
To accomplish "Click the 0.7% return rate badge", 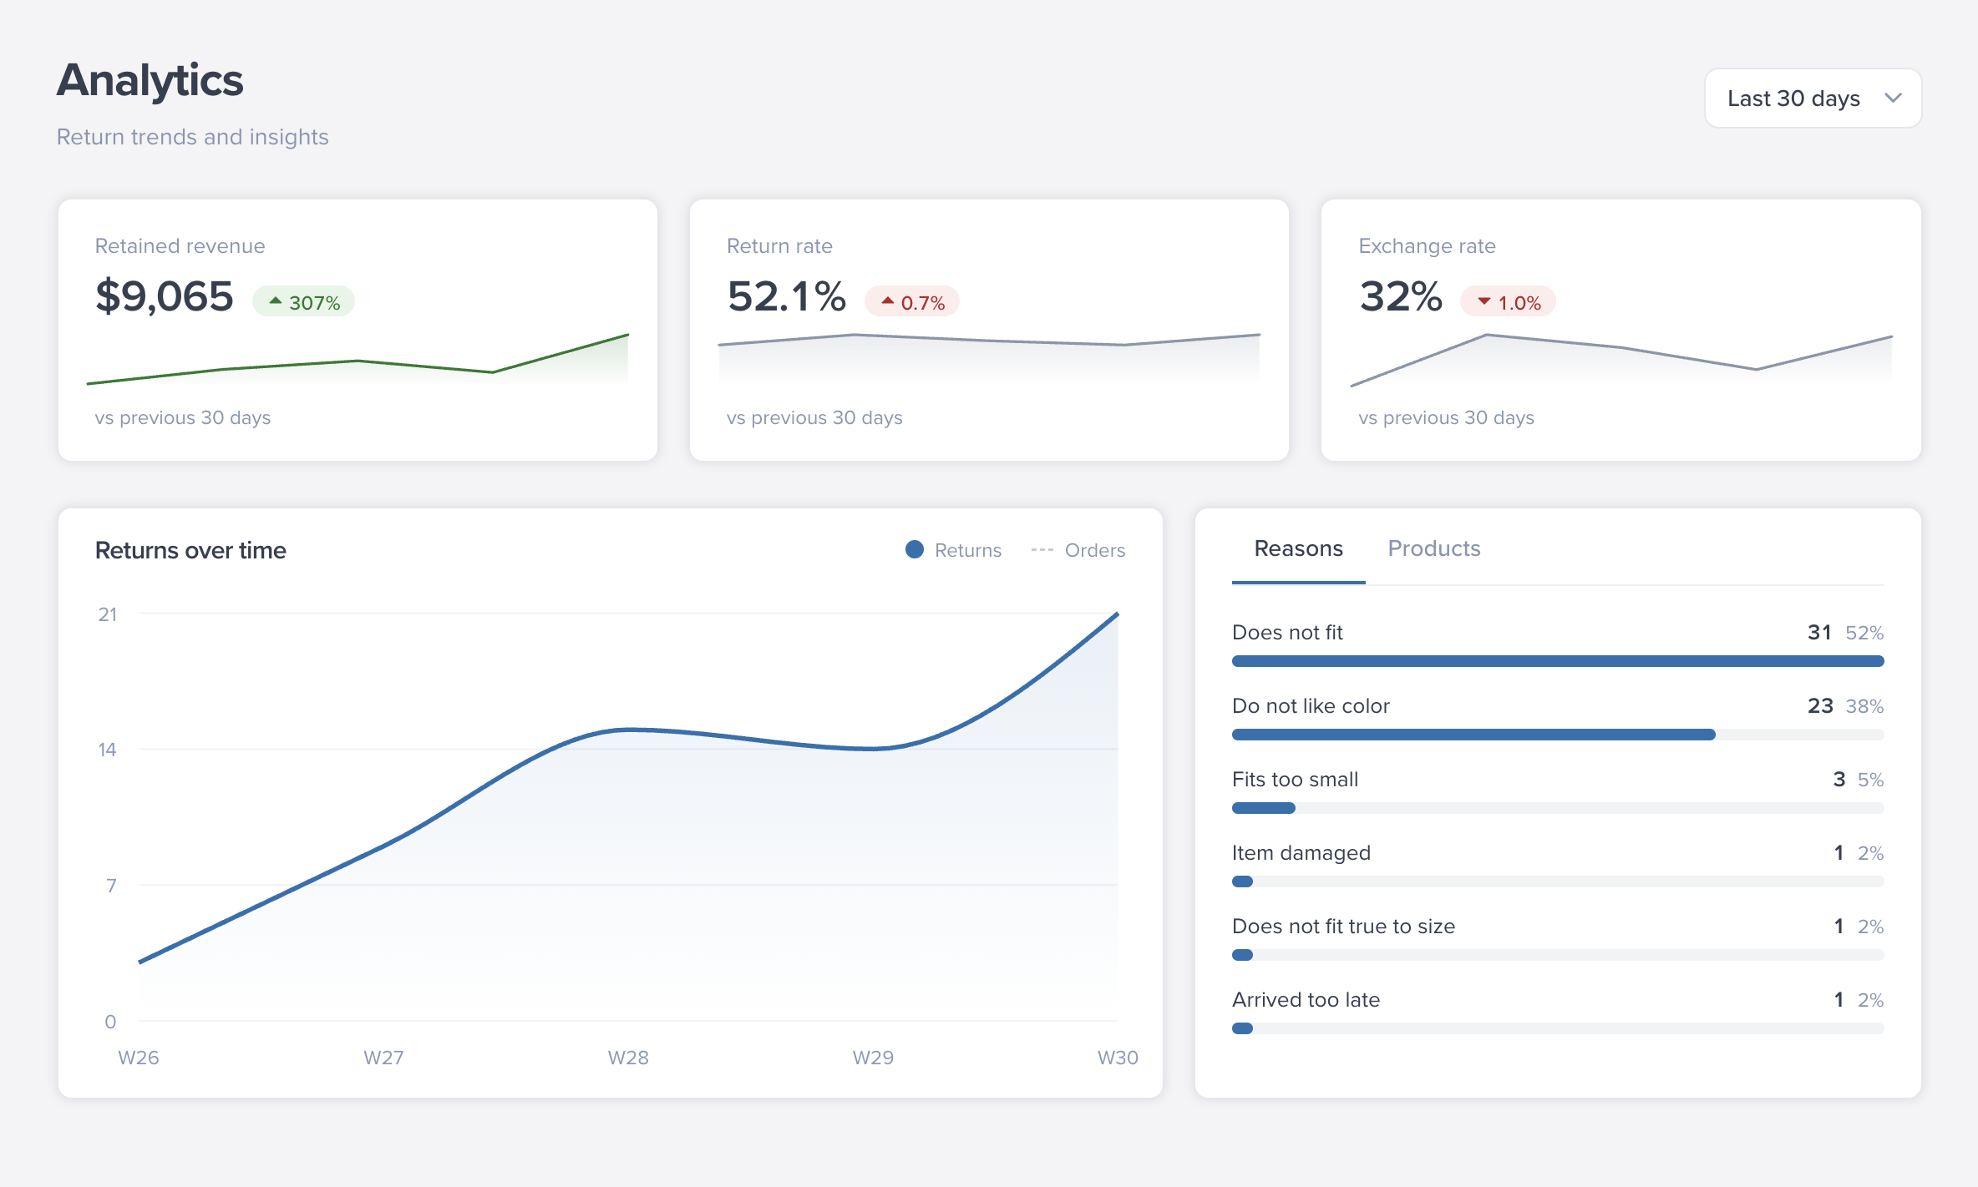I will click(912, 302).
